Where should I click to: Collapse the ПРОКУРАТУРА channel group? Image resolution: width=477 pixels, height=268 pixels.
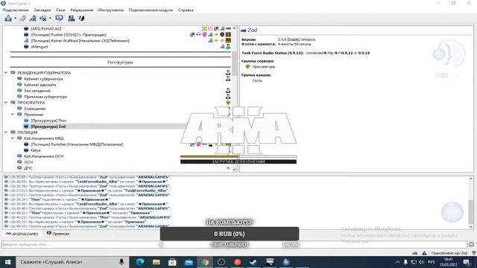[6, 103]
